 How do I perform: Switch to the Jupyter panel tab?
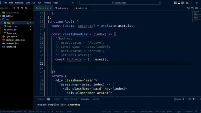pyautogui.click(x=96, y=99)
